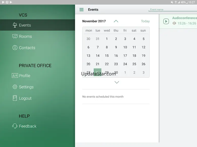Select November 23 in the calendar
The image size is (197, 147).
pos(116,64)
